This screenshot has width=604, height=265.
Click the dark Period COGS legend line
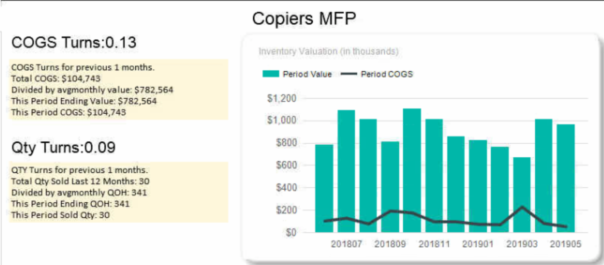click(x=349, y=74)
